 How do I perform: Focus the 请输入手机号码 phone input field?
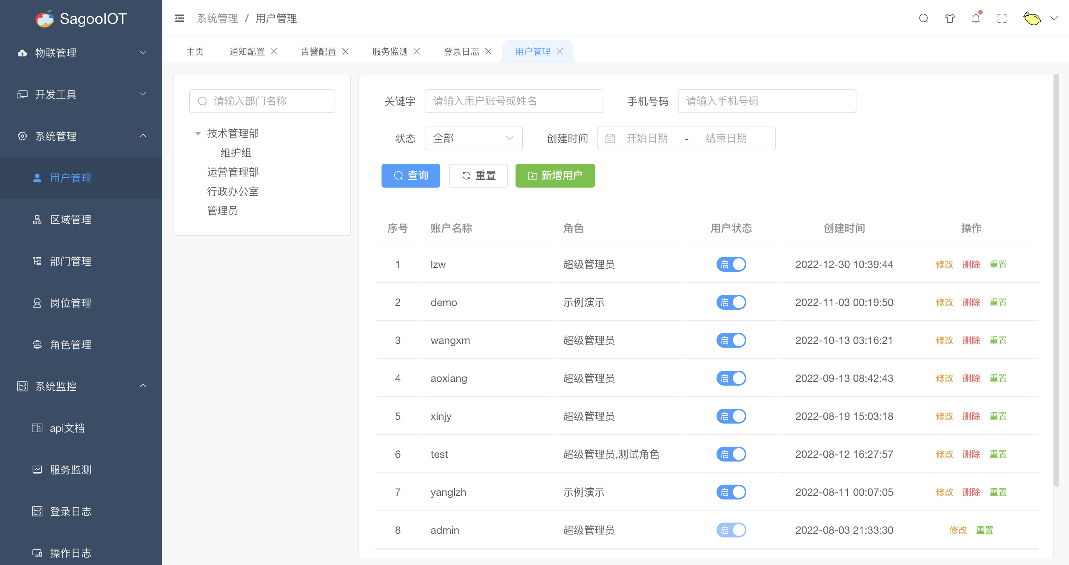tap(766, 101)
